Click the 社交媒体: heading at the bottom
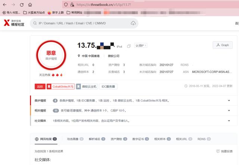239x165 pixels. point(43,160)
